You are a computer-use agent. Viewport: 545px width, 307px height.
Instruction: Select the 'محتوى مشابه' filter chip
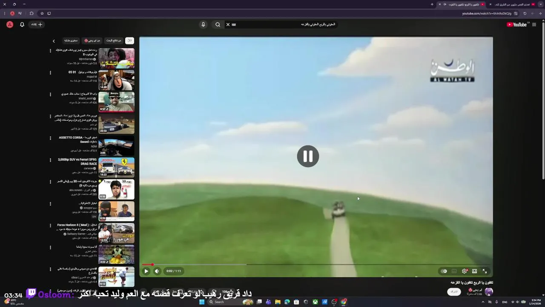(x=71, y=41)
